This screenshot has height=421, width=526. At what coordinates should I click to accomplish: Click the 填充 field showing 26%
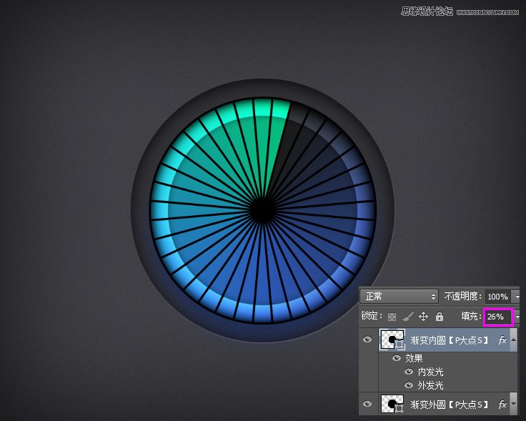[497, 316]
